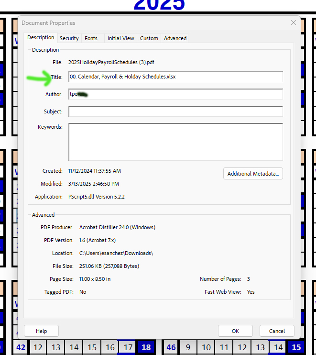Screen dimensions: 316x355
Task: Click in the Keywords text area
Action: point(175,142)
